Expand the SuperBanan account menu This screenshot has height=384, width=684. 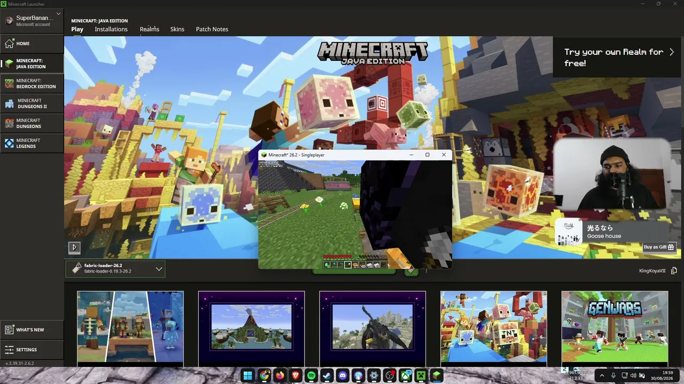pyautogui.click(x=32, y=20)
